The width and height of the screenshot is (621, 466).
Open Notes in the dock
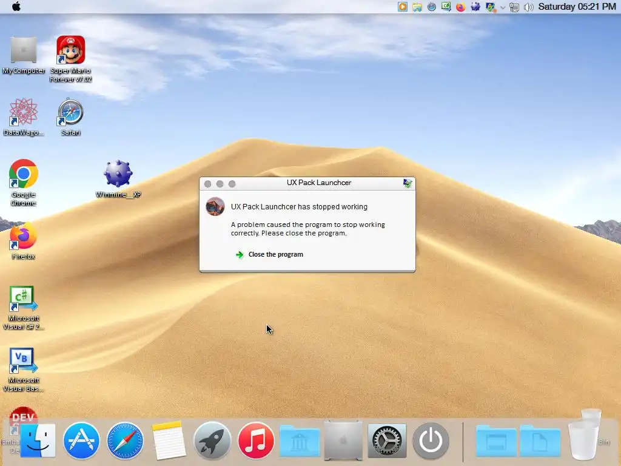169,441
